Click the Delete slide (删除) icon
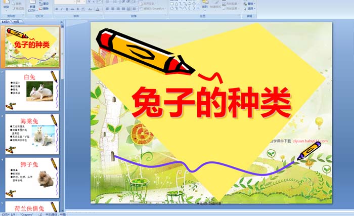Viewport: 354px width, 216px height. [40, 9]
